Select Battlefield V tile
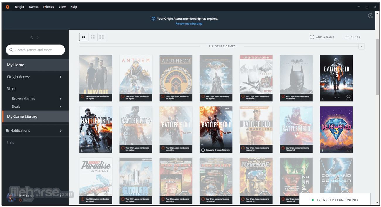The image size is (381, 207). point(296,129)
